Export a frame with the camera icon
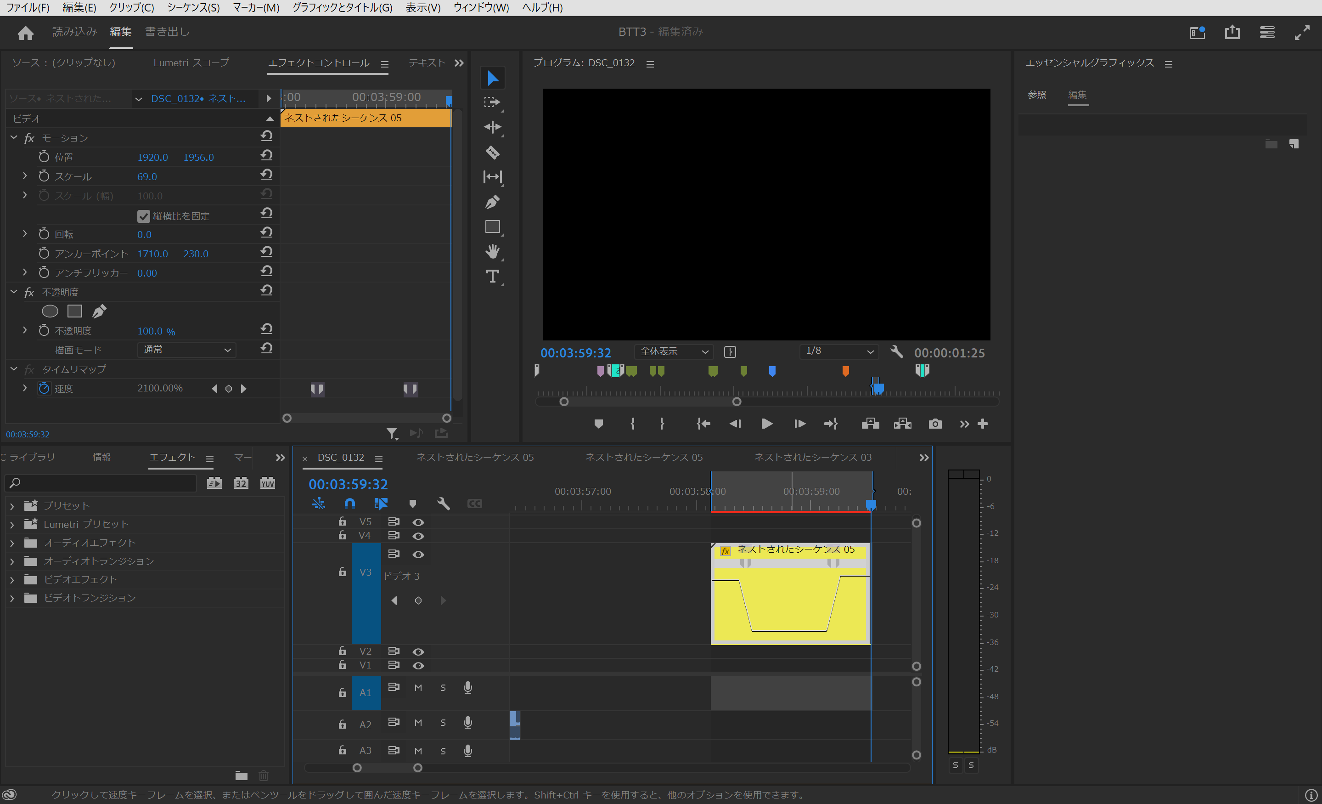Image resolution: width=1322 pixels, height=804 pixels. tap(935, 424)
